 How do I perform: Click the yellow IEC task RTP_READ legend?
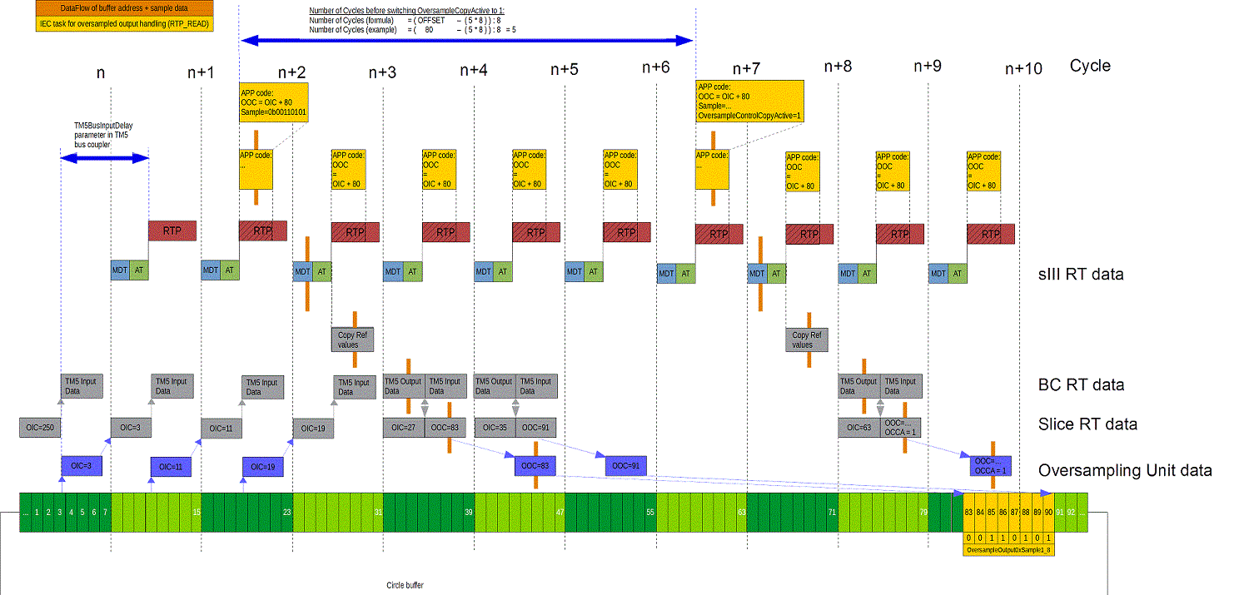(x=123, y=24)
